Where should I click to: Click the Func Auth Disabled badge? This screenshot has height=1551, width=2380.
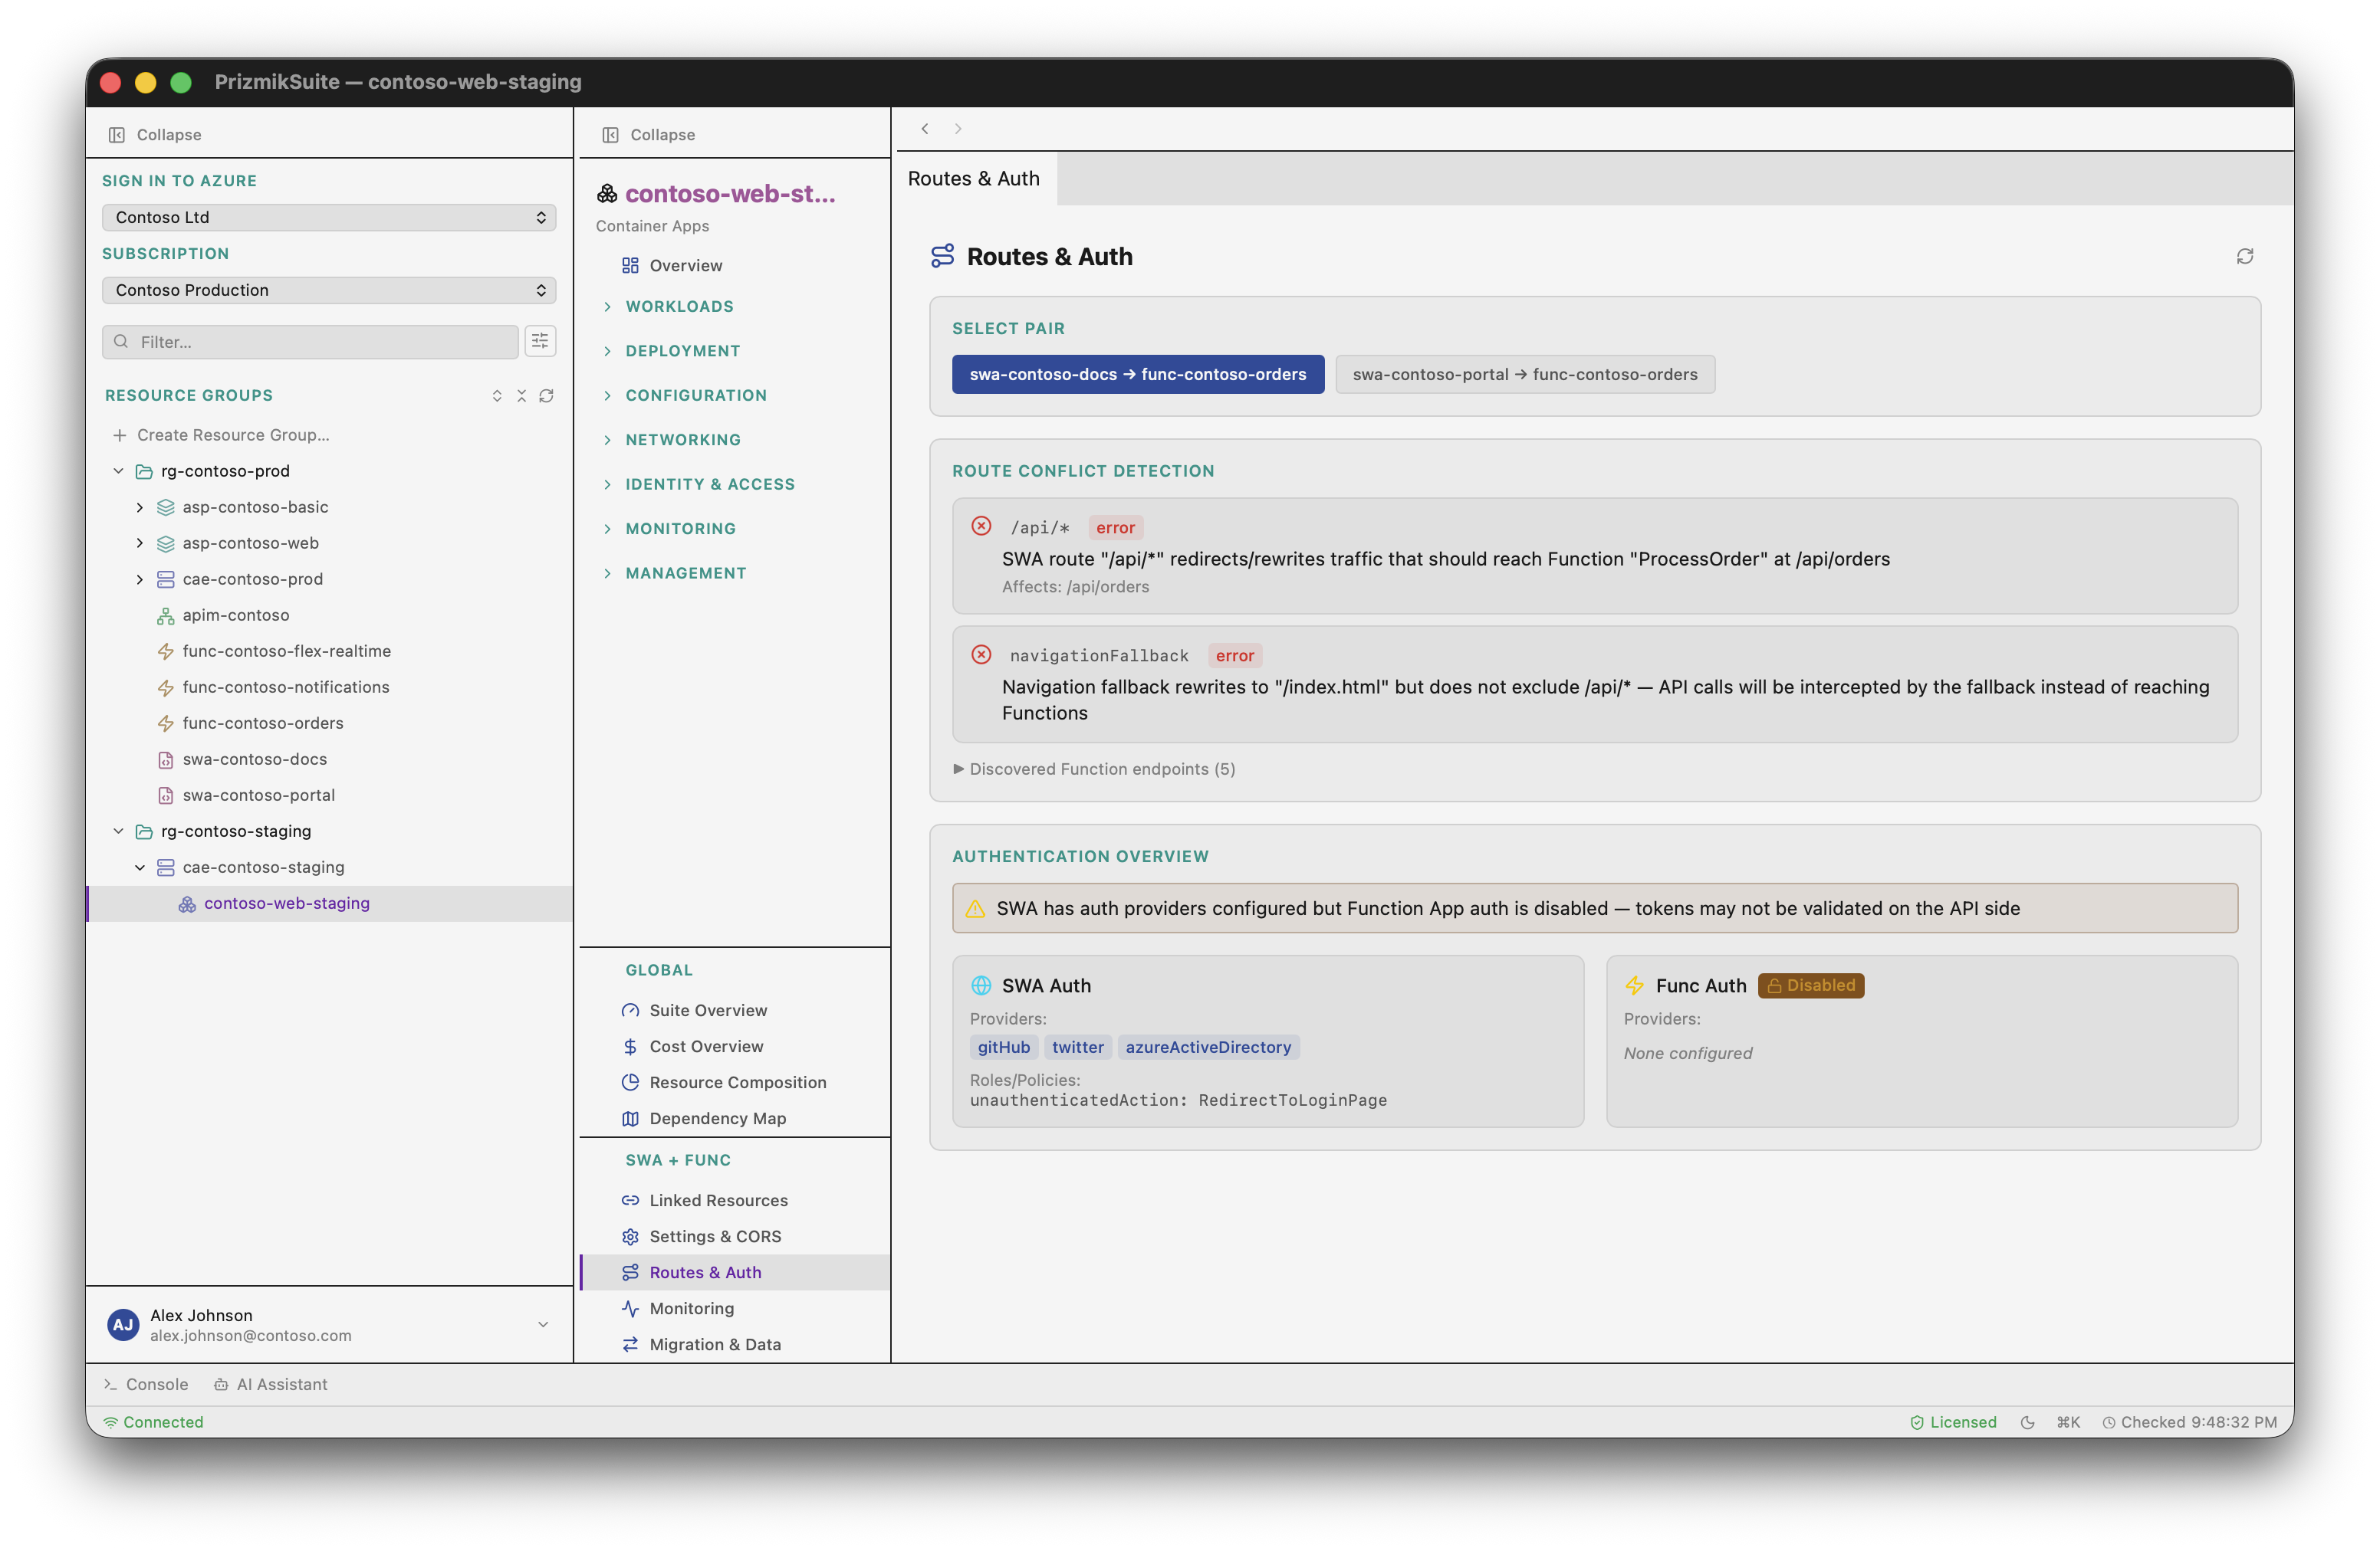point(1811,985)
